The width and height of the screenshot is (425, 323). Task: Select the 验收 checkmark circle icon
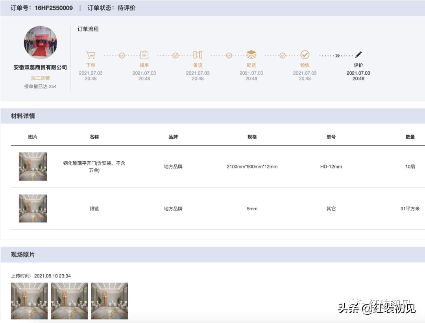click(x=305, y=55)
